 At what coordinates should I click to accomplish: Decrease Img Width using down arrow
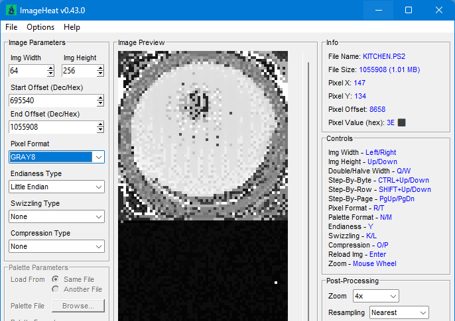pyautogui.click(x=51, y=73)
